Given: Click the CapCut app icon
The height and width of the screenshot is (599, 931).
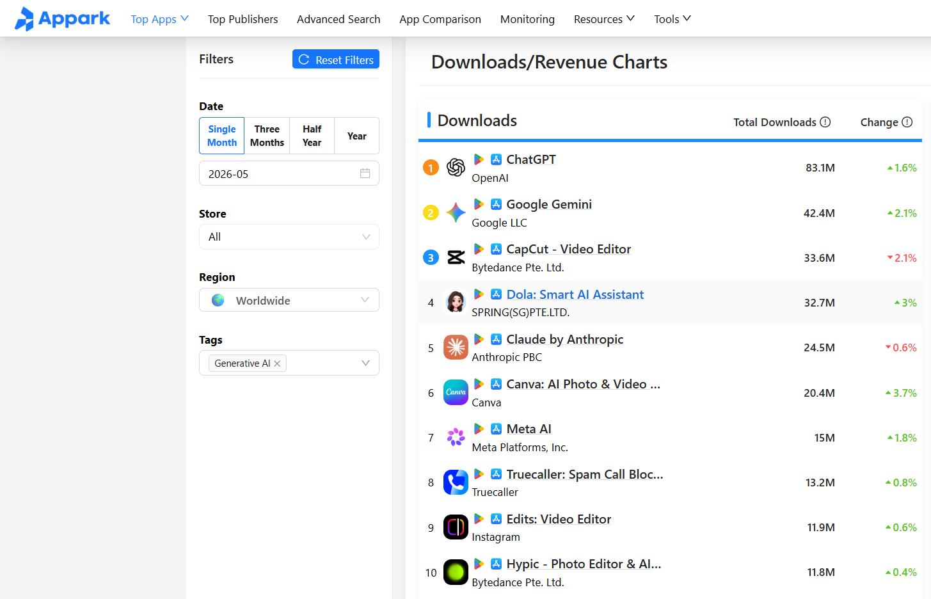Looking at the screenshot, I should pyautogui.click(x=456, y=257).
